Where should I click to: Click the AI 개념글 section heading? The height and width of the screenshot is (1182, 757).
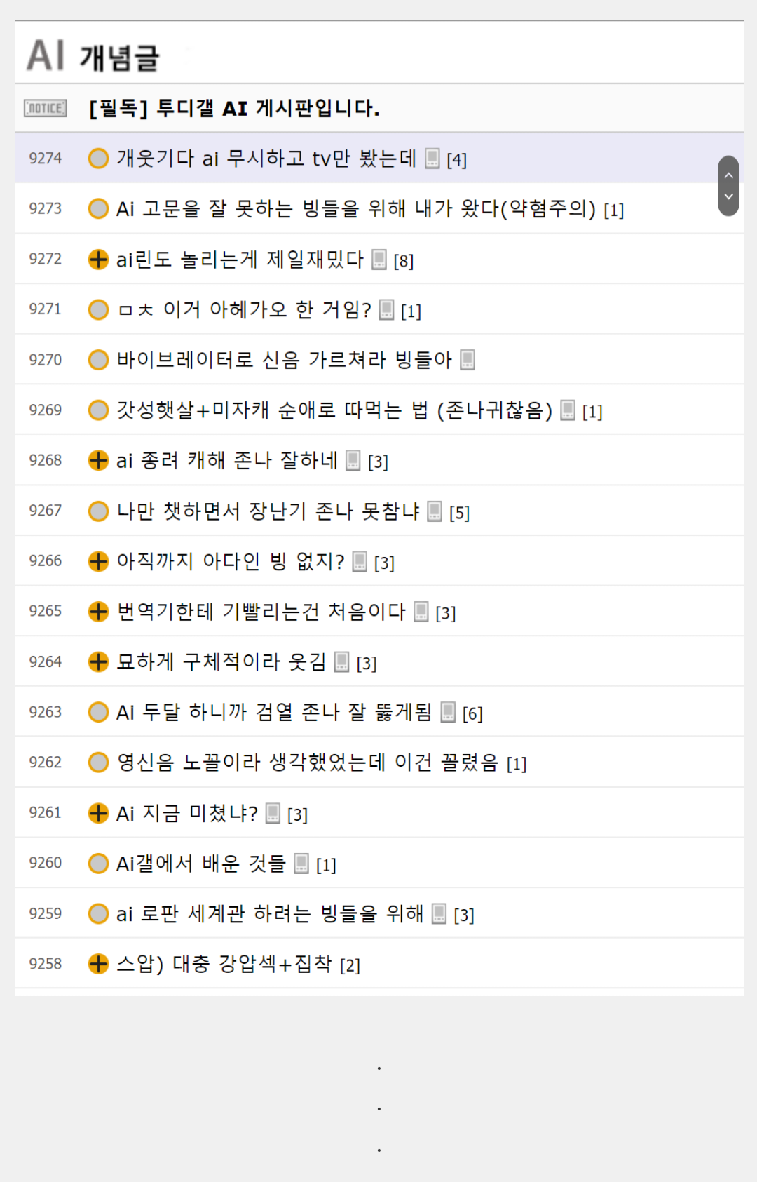[93, 56]
